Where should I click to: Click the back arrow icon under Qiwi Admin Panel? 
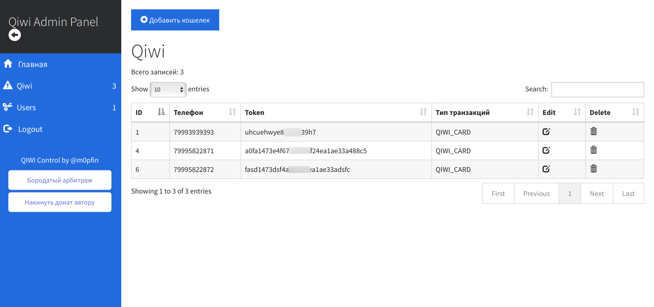coord(15,35)
